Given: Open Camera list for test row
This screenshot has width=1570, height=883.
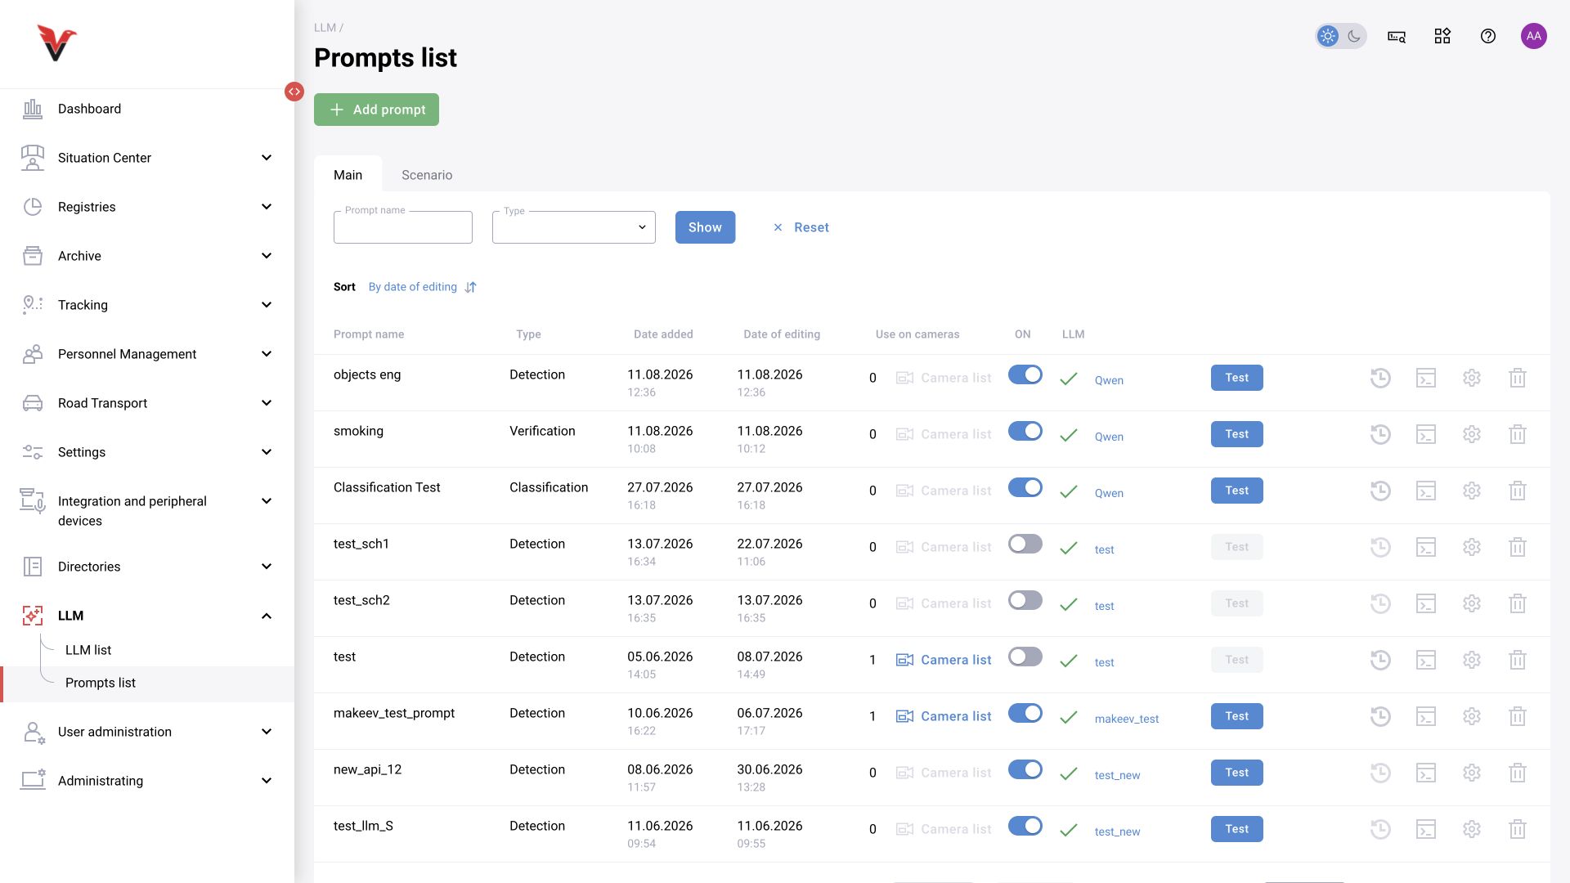Looking at the screenshot, I should point(944,660).
